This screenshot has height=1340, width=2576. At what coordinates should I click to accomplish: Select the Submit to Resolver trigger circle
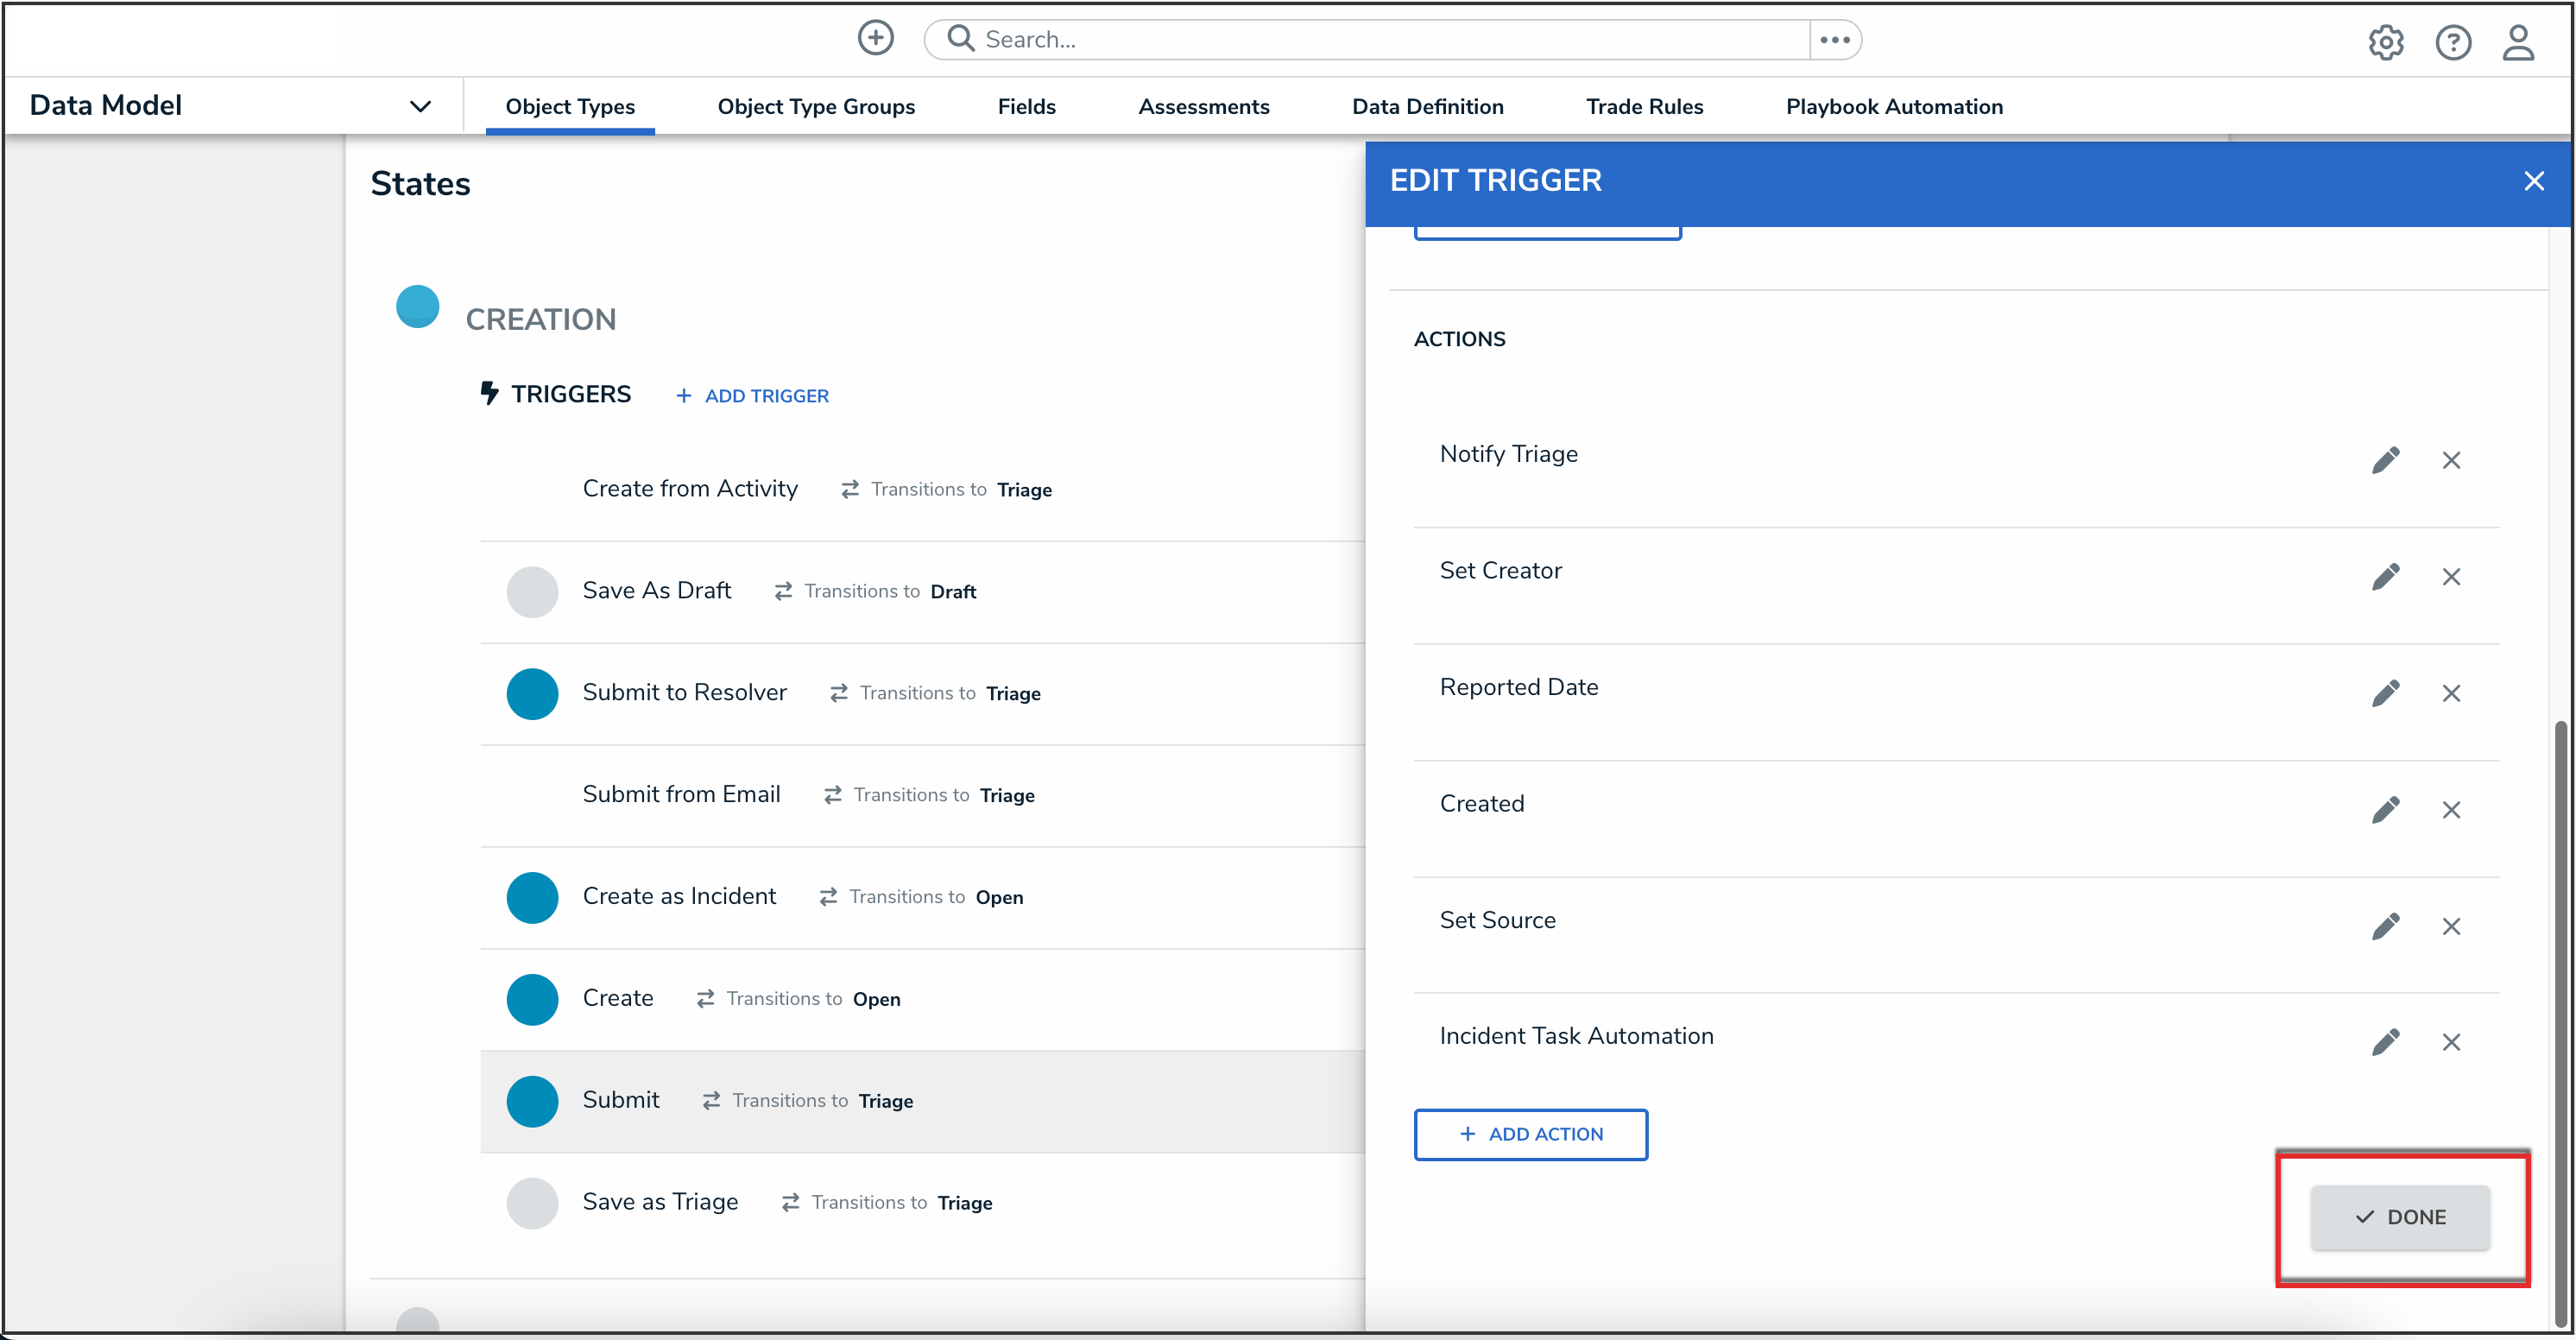pyautogui.click(x=532, y=693)
